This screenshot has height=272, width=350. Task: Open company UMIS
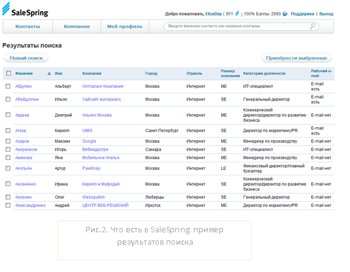coord(87,131)
